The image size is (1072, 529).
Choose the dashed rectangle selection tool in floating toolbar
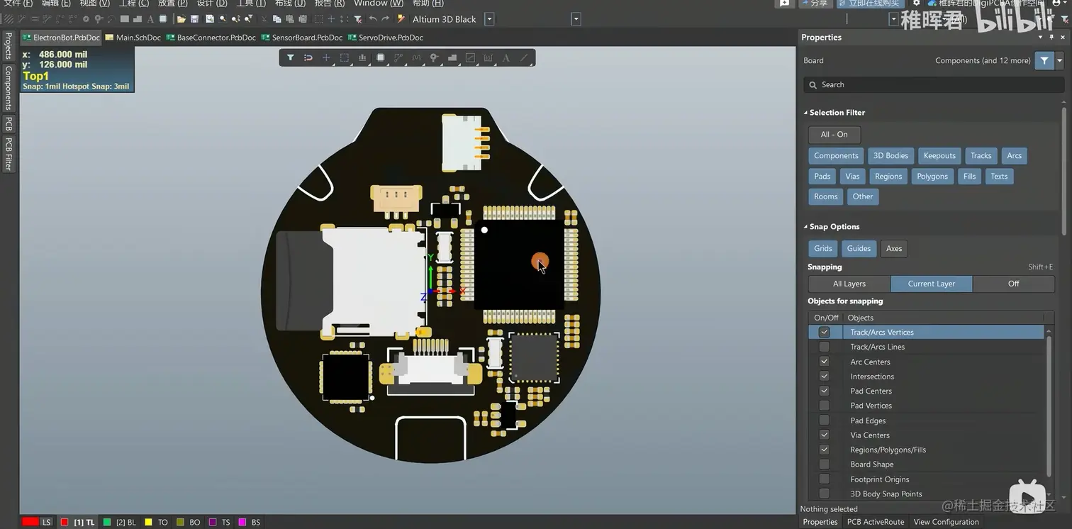coord(344,57)
